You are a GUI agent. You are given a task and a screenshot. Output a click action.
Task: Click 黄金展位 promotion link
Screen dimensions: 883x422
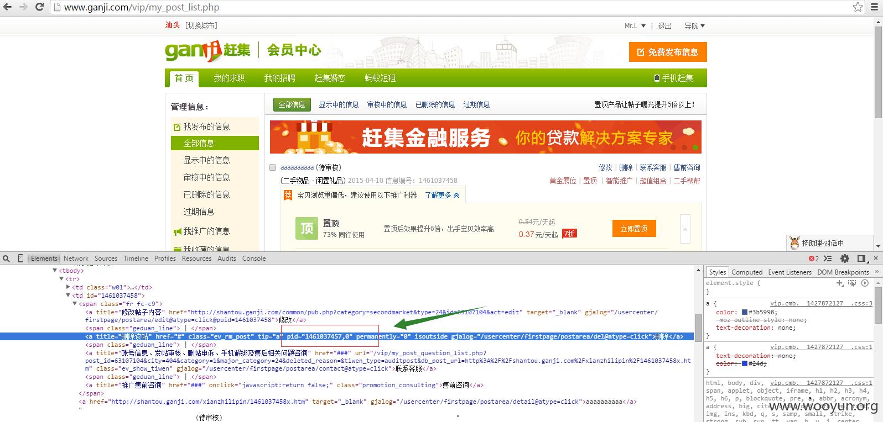563,181
